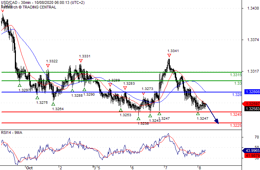Click the green up-triangle above the 1.3243 label
The image size is (260, 170).
[x=150, y=116]
